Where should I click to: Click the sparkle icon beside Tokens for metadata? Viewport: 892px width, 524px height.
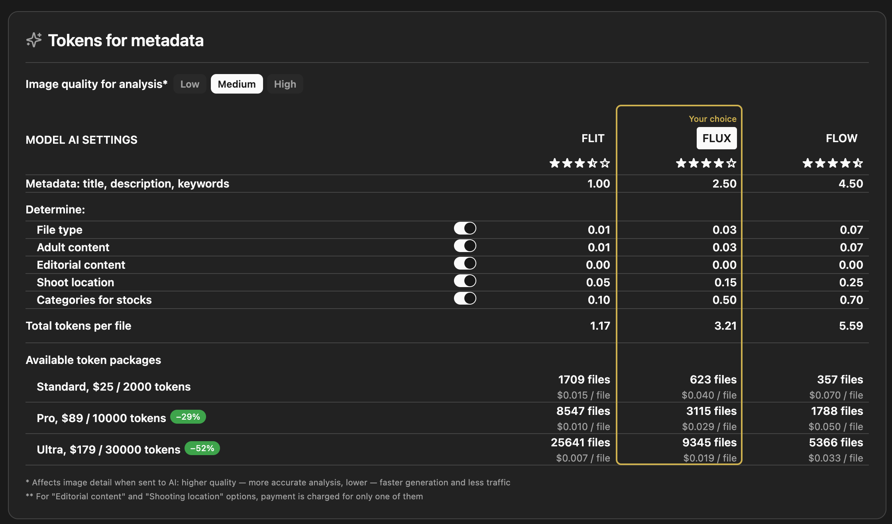tap(34, 40)
